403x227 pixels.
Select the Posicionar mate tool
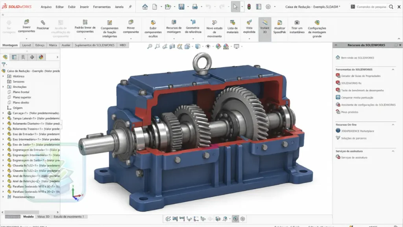click(x=43, y=25)
